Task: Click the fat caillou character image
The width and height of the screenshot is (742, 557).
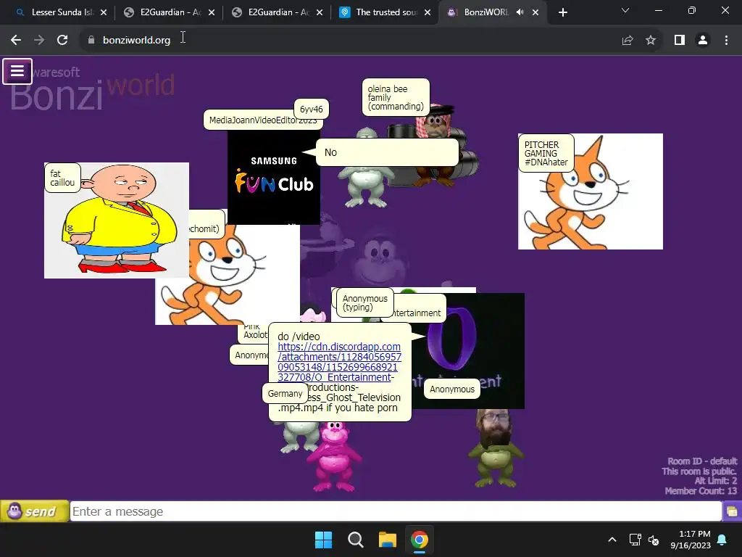Action: [117, 220]
